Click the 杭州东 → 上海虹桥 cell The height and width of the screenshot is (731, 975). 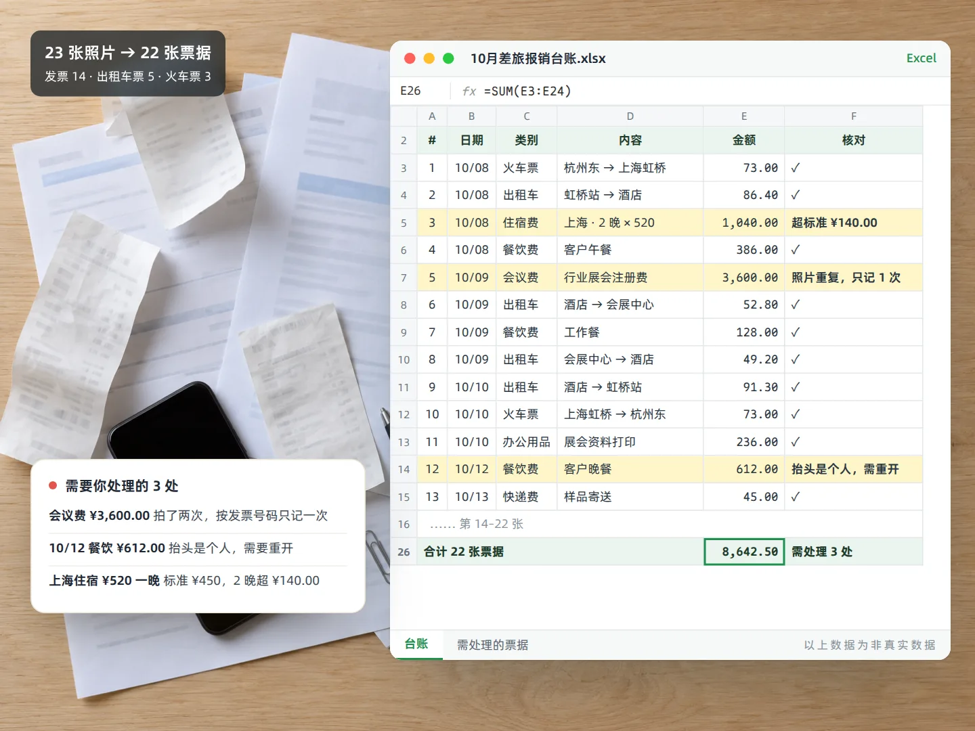(630, 168)
